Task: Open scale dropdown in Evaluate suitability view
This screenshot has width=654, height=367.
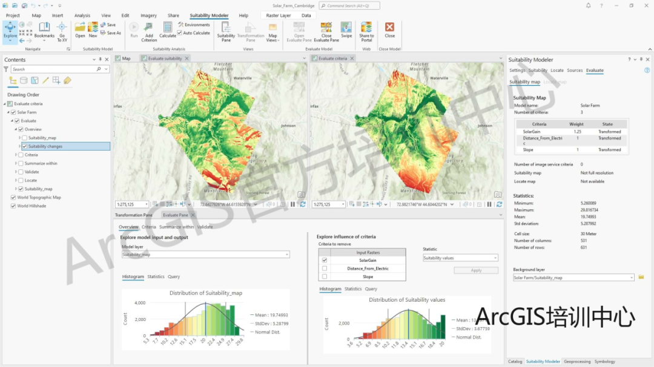Action: 147,204
